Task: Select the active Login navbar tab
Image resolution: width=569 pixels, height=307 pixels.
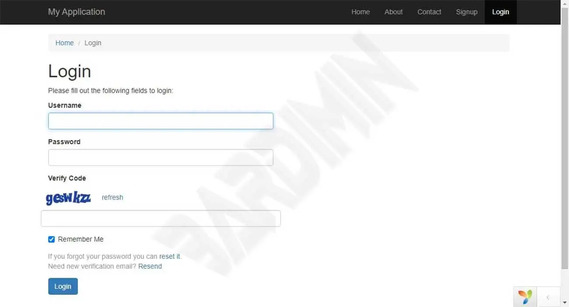Action: 500,12
